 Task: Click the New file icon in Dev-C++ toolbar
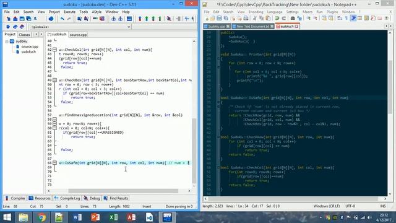click(9, 19)
